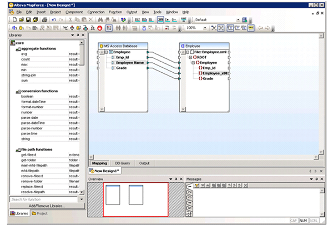Select the New Design1* document tab
Viewport: 333px width, 225px height.
[105, 171]
